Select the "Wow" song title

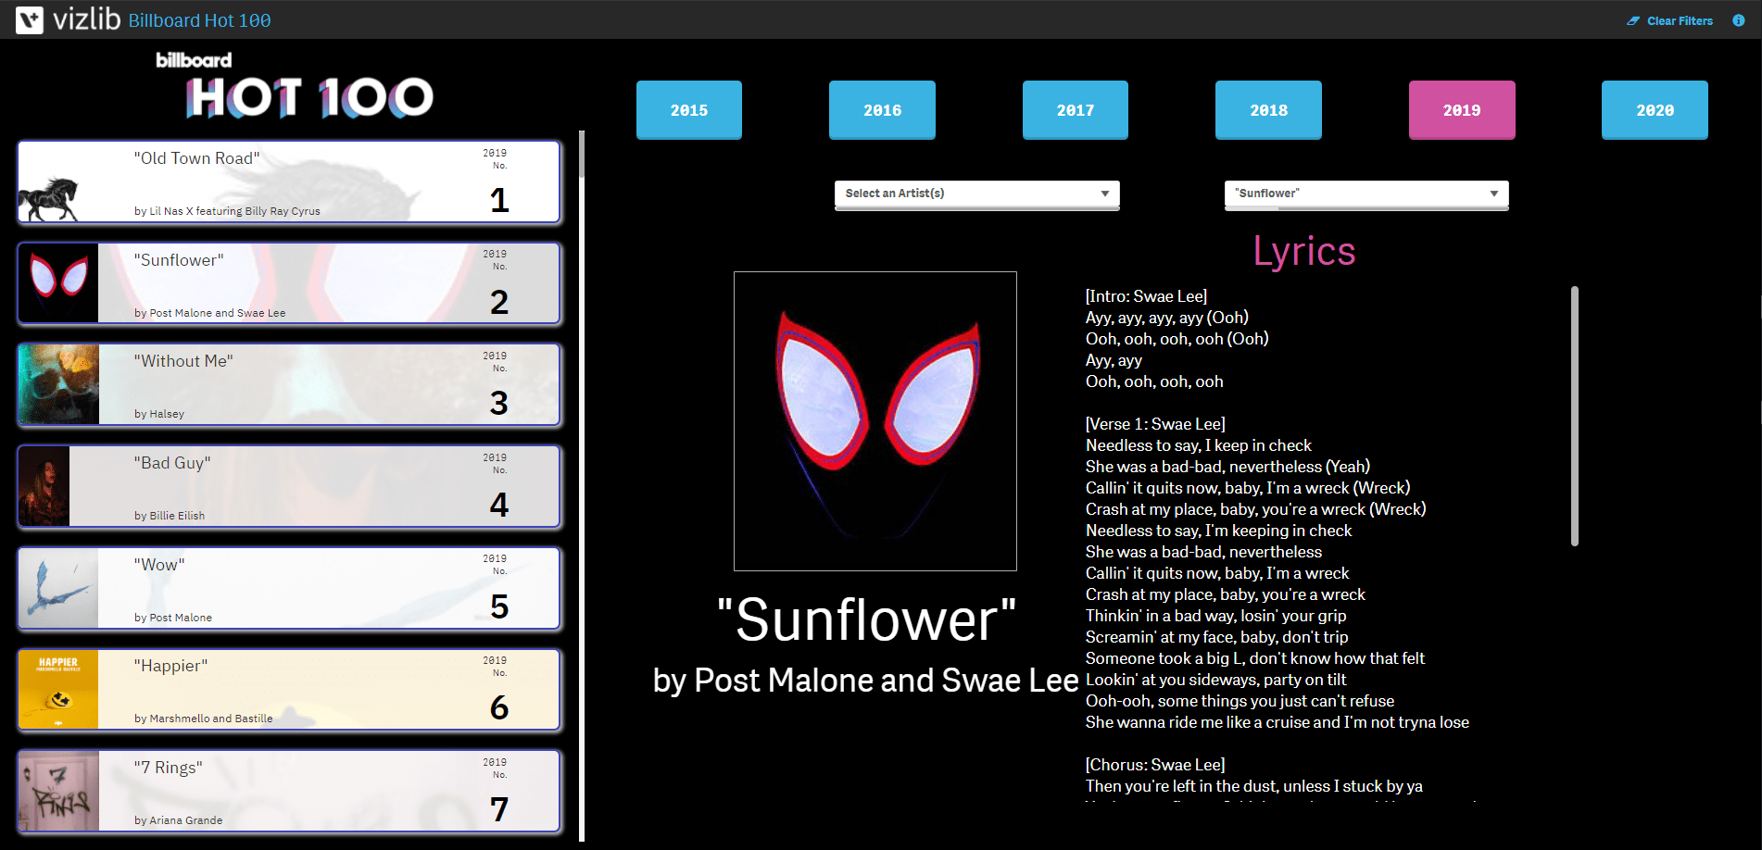click(159, 565)
